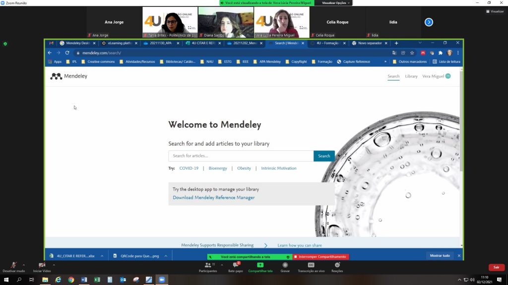Open Chrome from the Windows taskbar

point(71,280)
